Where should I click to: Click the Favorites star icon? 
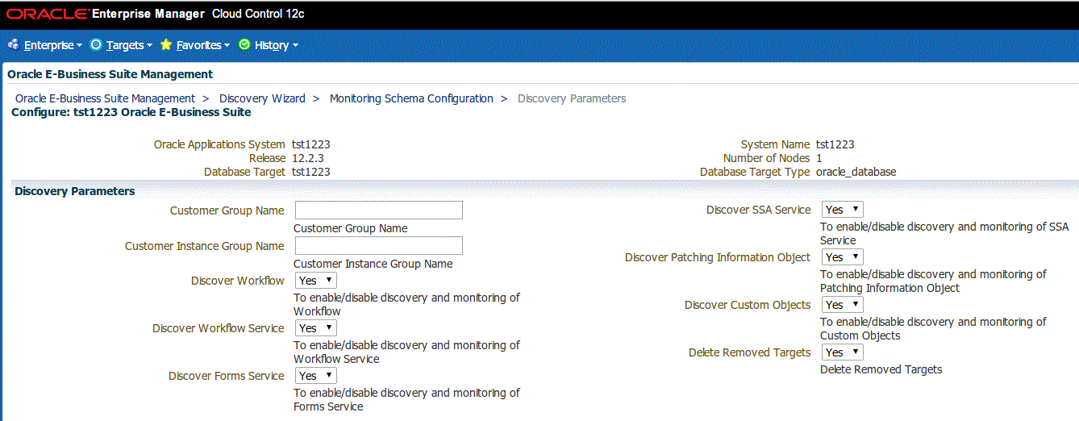[x=166, y=45]
